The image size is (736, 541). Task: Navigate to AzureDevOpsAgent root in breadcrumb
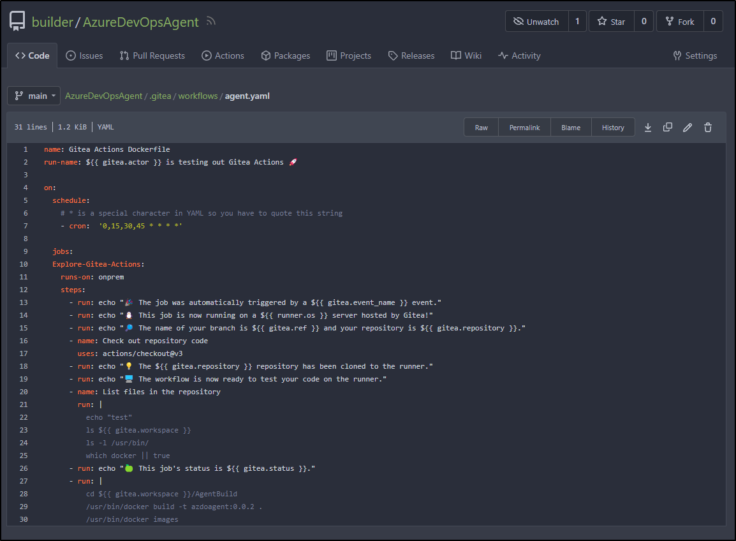tap(104, 96)
